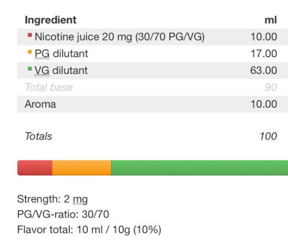Click the green VG dilutant color marker
This screenshot has width=288, height=250.
tap(29, 69)
